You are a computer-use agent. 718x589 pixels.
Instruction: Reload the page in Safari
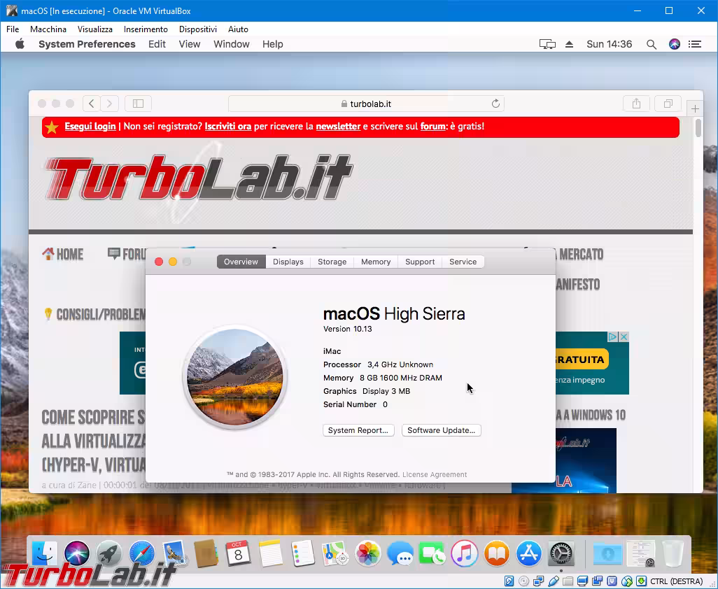tap(495, 104)
